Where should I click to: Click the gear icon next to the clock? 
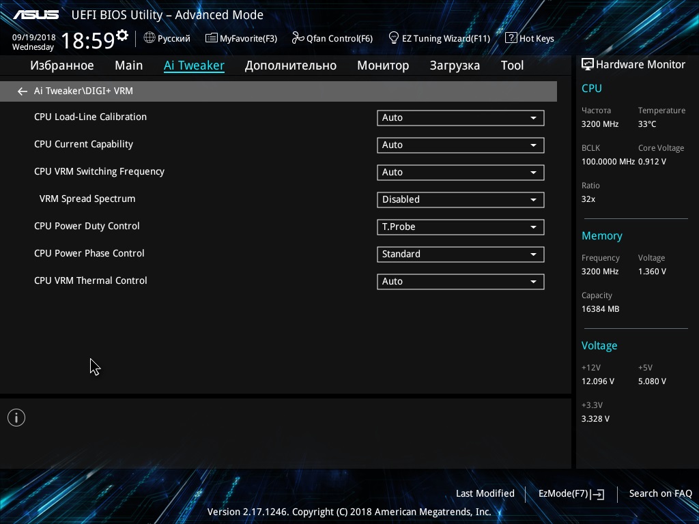(x=122, y=35)
